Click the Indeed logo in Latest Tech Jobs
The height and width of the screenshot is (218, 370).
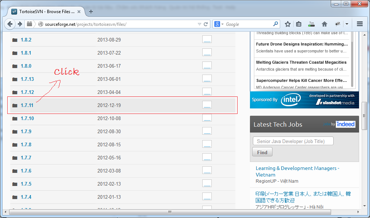click(346, 124)
